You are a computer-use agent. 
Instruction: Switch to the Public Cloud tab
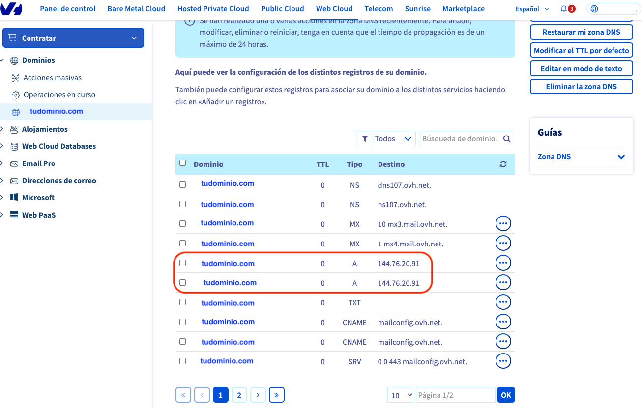(x=282, y=9)
